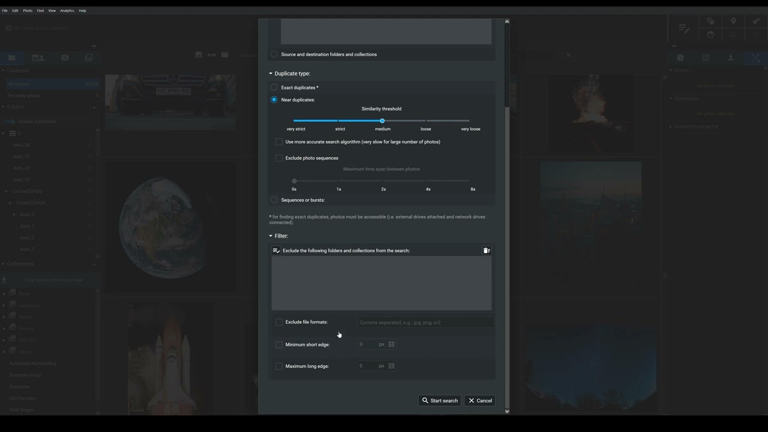Image resolution: width=768 pixels, height=432 pixels.
Task: Open the Edit menu
Action: tap(15, 10)
